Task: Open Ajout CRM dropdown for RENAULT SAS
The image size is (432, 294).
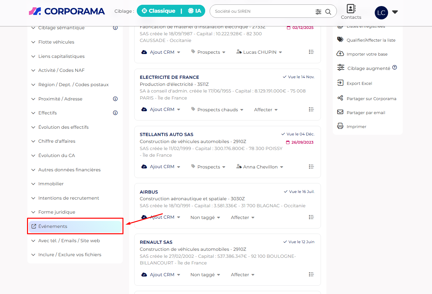Action: tap(162, 275)
